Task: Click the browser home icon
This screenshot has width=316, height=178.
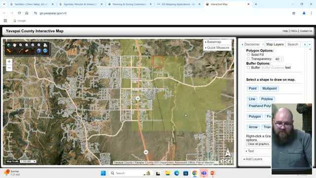Action: (27, 13)
